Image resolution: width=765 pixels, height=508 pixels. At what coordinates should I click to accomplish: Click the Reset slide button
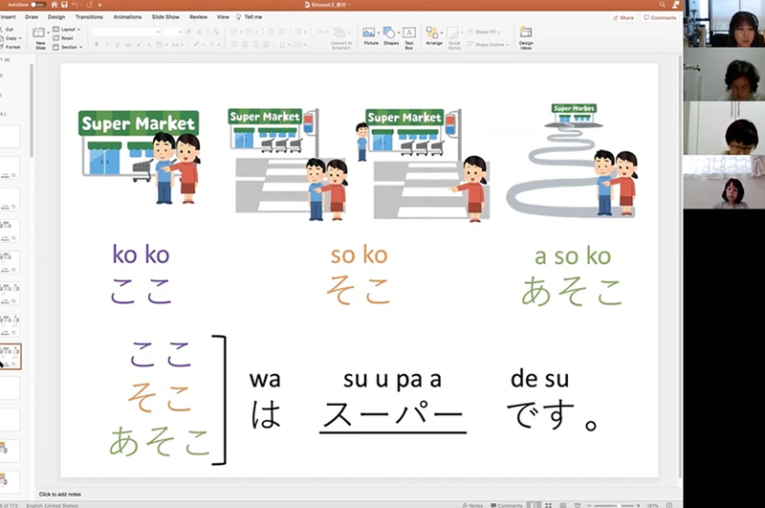point(63,38)
